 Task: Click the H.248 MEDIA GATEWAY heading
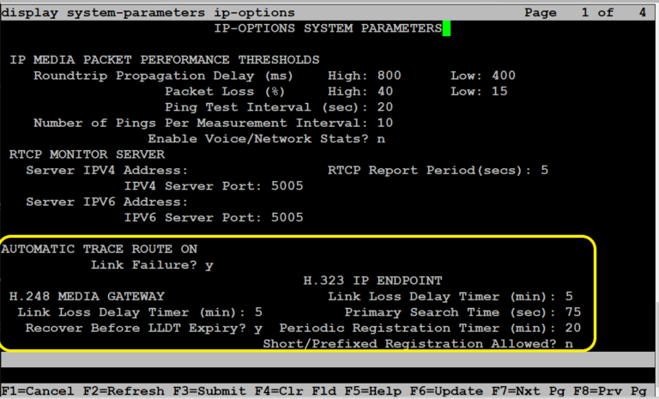[x=87, y=296]
